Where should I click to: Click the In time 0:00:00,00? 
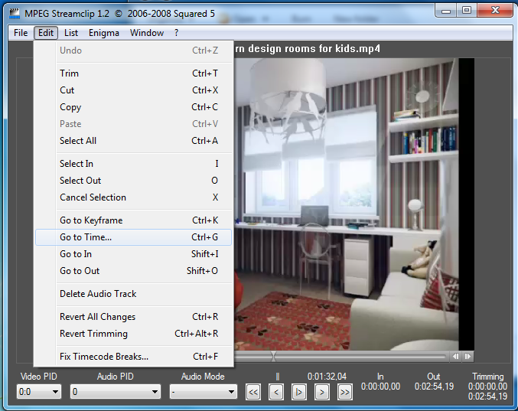(380, 387)
